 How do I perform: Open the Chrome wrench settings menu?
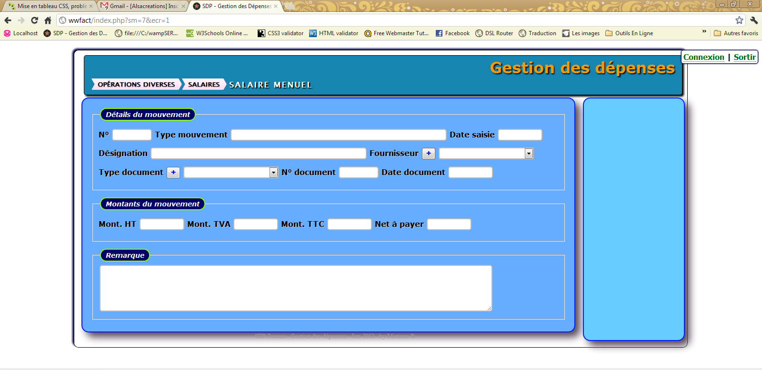point(754,20)
